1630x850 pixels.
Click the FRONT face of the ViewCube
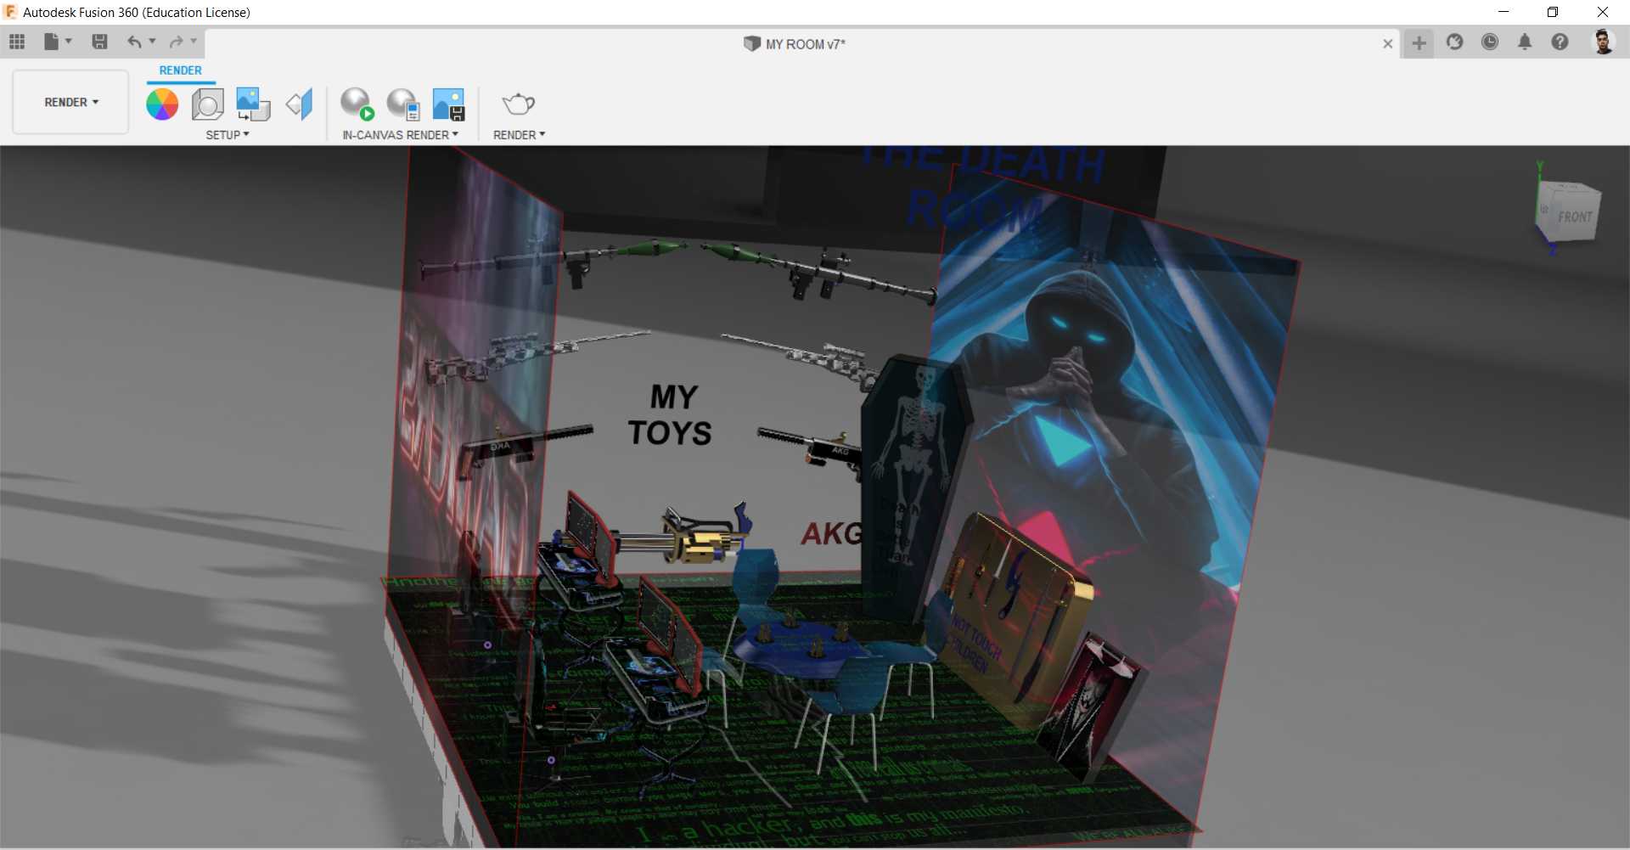click(x=1575, y=216)
